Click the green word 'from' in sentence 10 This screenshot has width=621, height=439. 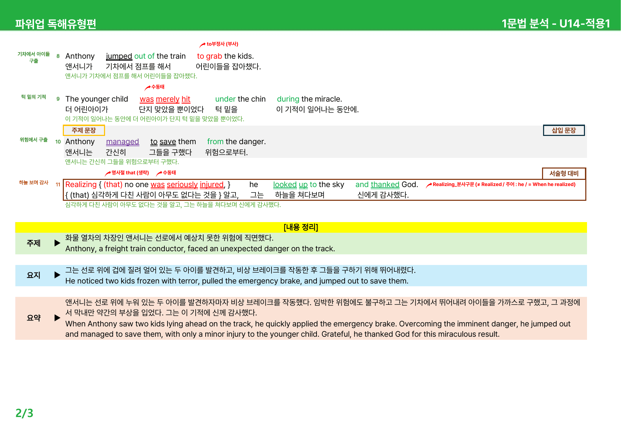215,142
